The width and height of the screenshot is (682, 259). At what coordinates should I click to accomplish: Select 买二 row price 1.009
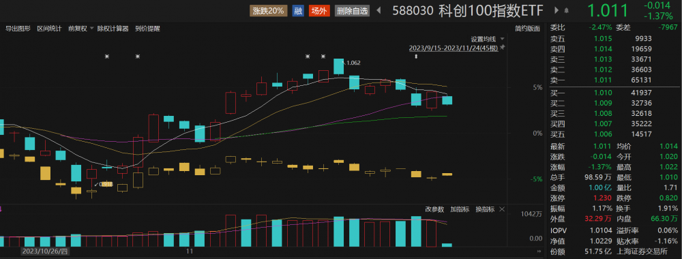tap(603, 103)
